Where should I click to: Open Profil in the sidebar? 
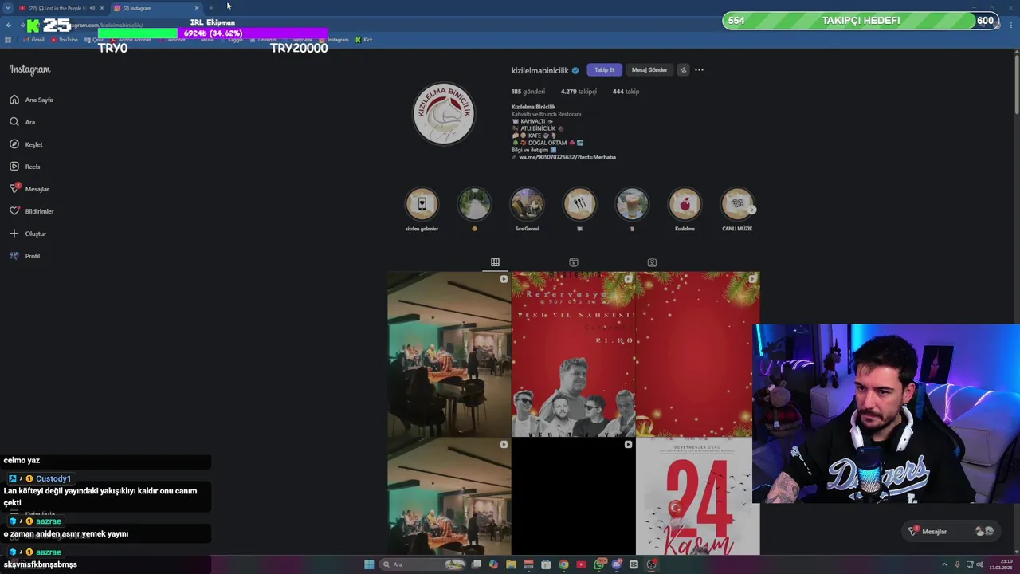(25, 256)
